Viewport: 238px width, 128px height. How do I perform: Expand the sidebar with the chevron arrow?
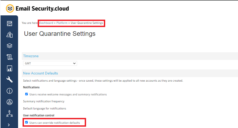tap(9, 125)
